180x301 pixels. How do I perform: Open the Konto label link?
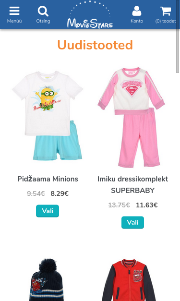point(137,21)
